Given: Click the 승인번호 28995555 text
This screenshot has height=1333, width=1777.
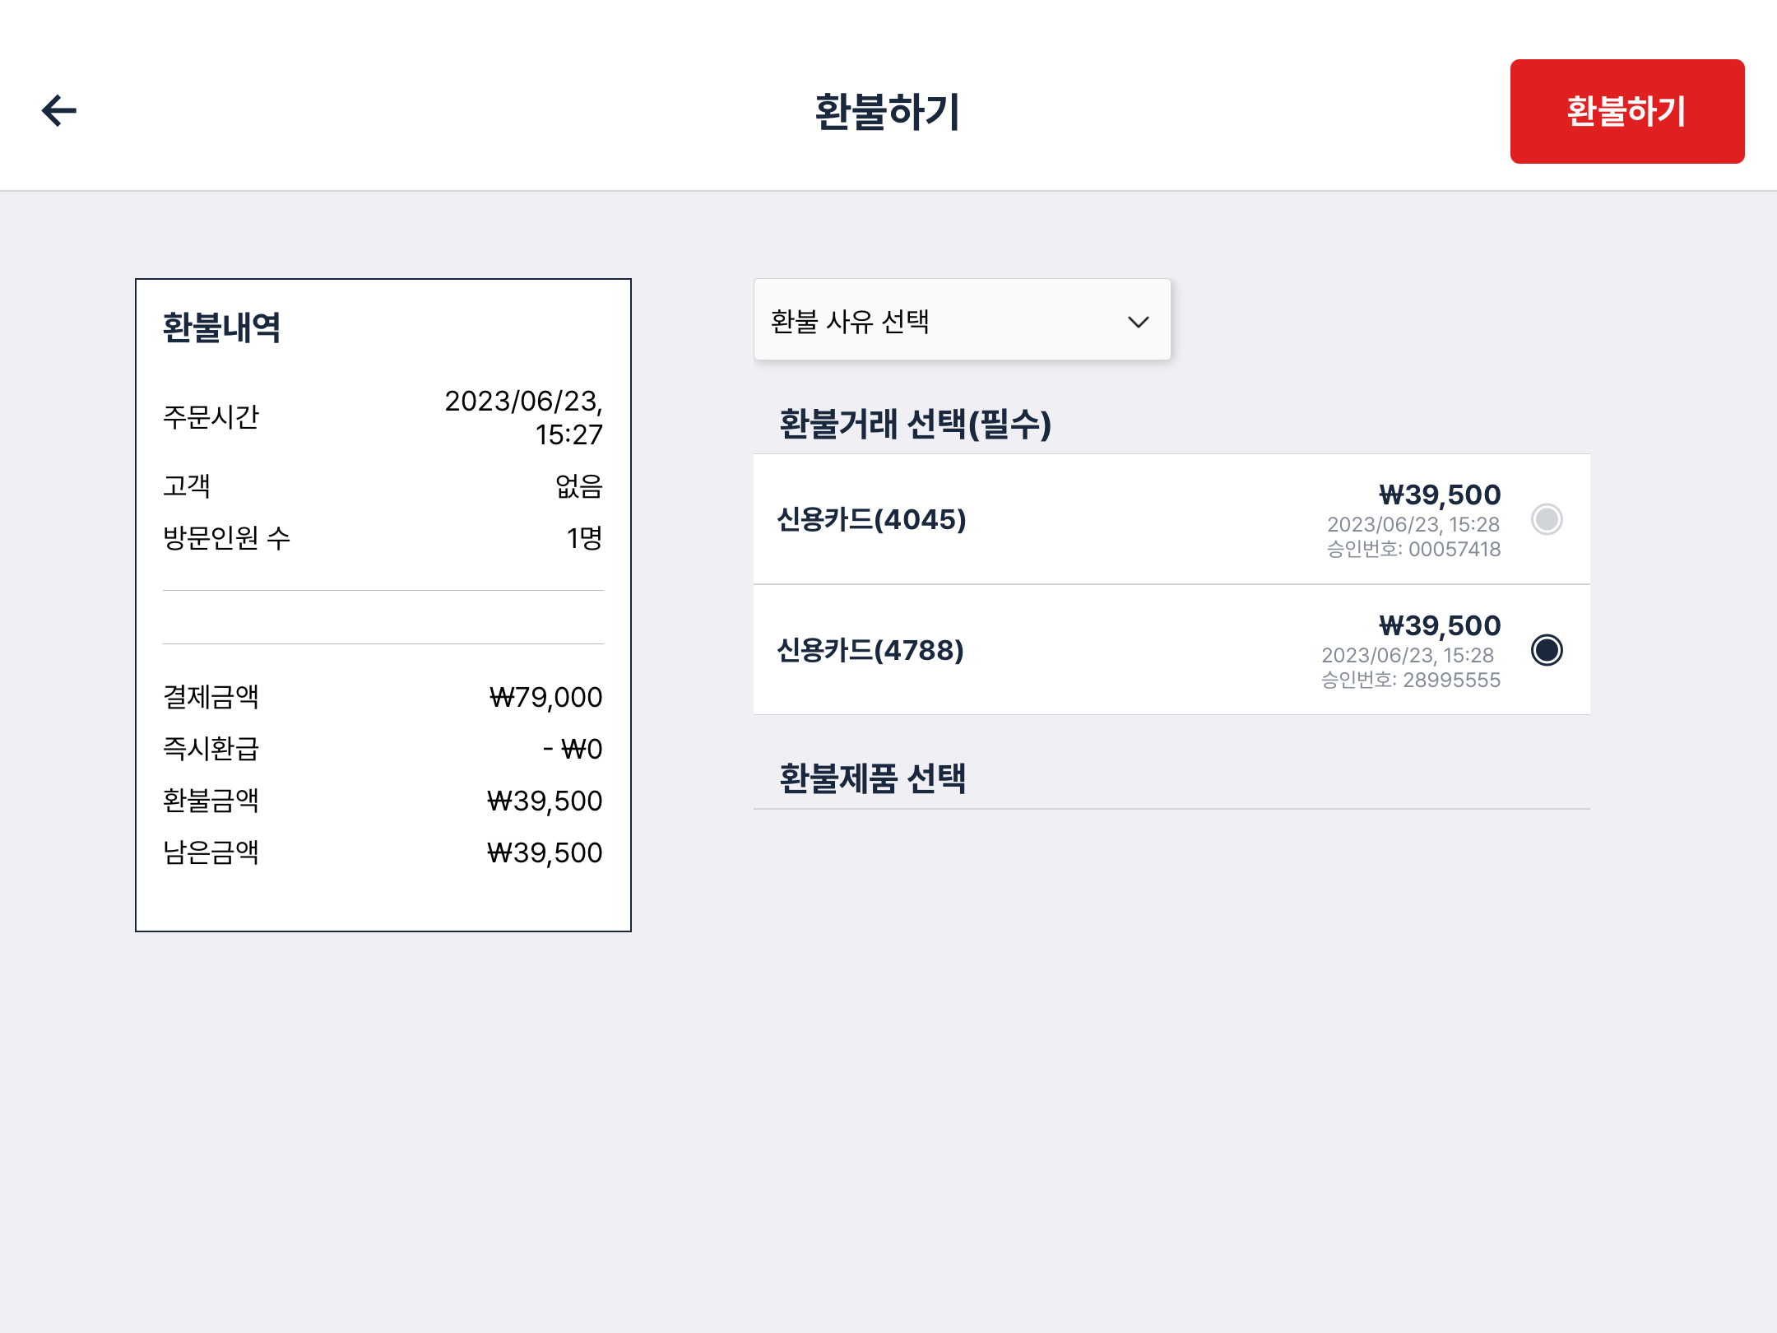Looking at the screenshot, I should [x=1410, y=680].
